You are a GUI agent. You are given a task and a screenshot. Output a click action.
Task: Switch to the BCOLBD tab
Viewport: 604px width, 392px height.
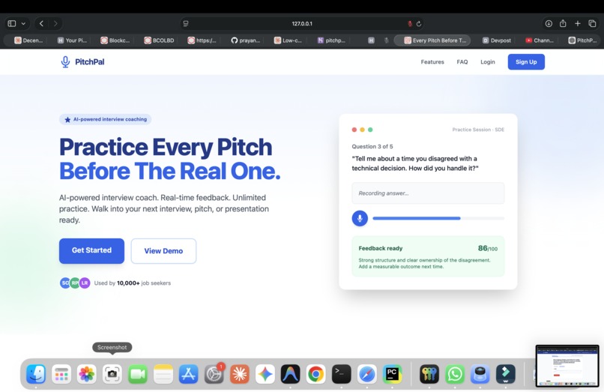(159, 40)
